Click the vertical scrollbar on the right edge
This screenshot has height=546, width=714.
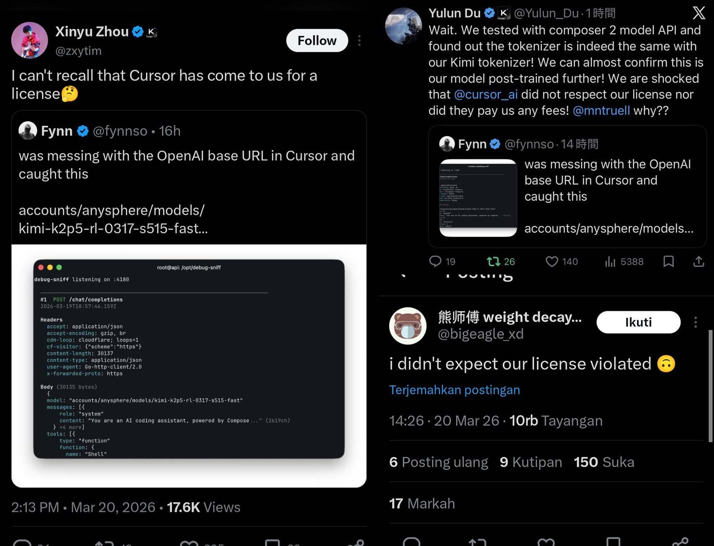click(x=711, y=379)
